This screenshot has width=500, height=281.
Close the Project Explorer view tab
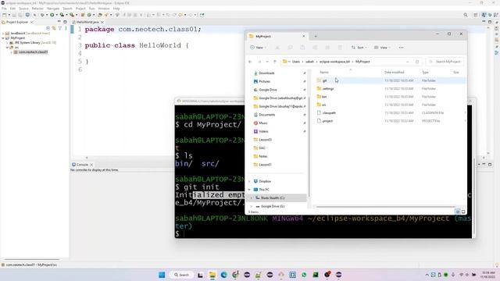(x=31, y=23)
